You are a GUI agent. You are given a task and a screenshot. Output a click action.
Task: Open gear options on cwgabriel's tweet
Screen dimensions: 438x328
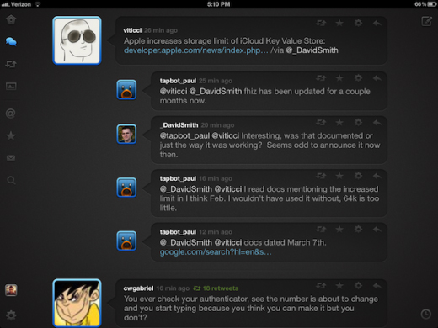(x=358, y=286)
